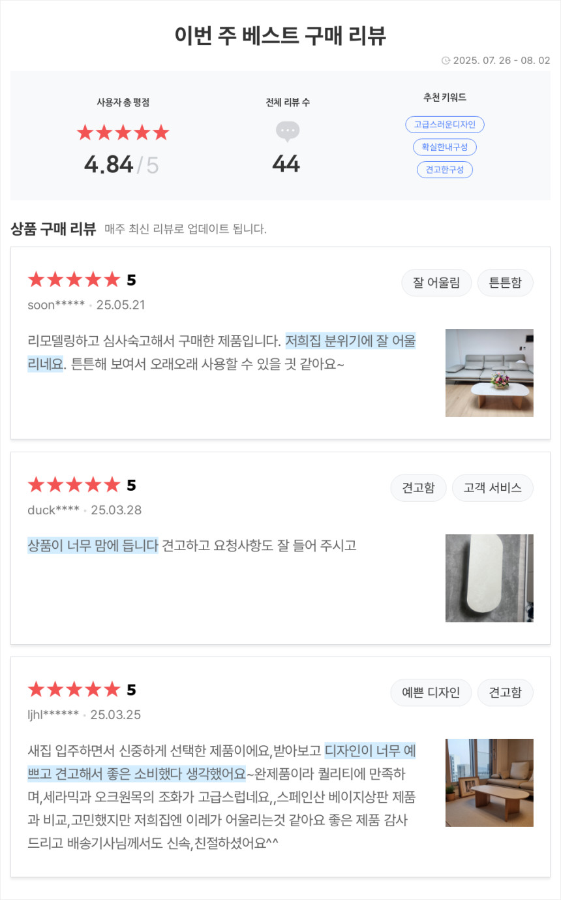The image size is (561, 900).
Task: Click the overall rating stars above 4.84
Action: pyautogui.click(x=123, y=133)
